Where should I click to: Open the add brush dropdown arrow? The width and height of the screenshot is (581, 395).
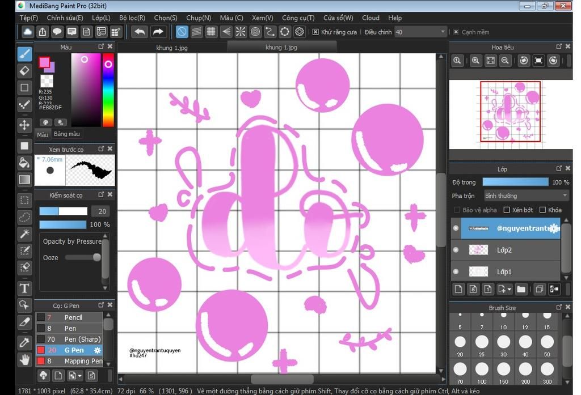coord(79,376)
